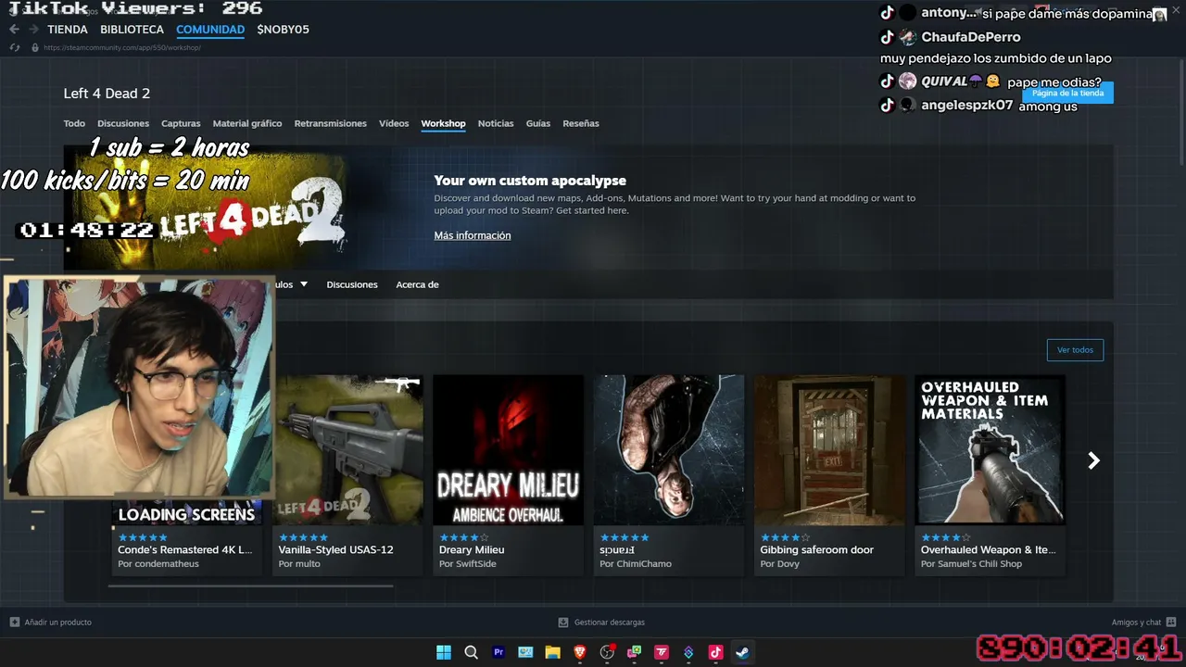Go forward with the Steam forward arrow

(x=33, y=30)
